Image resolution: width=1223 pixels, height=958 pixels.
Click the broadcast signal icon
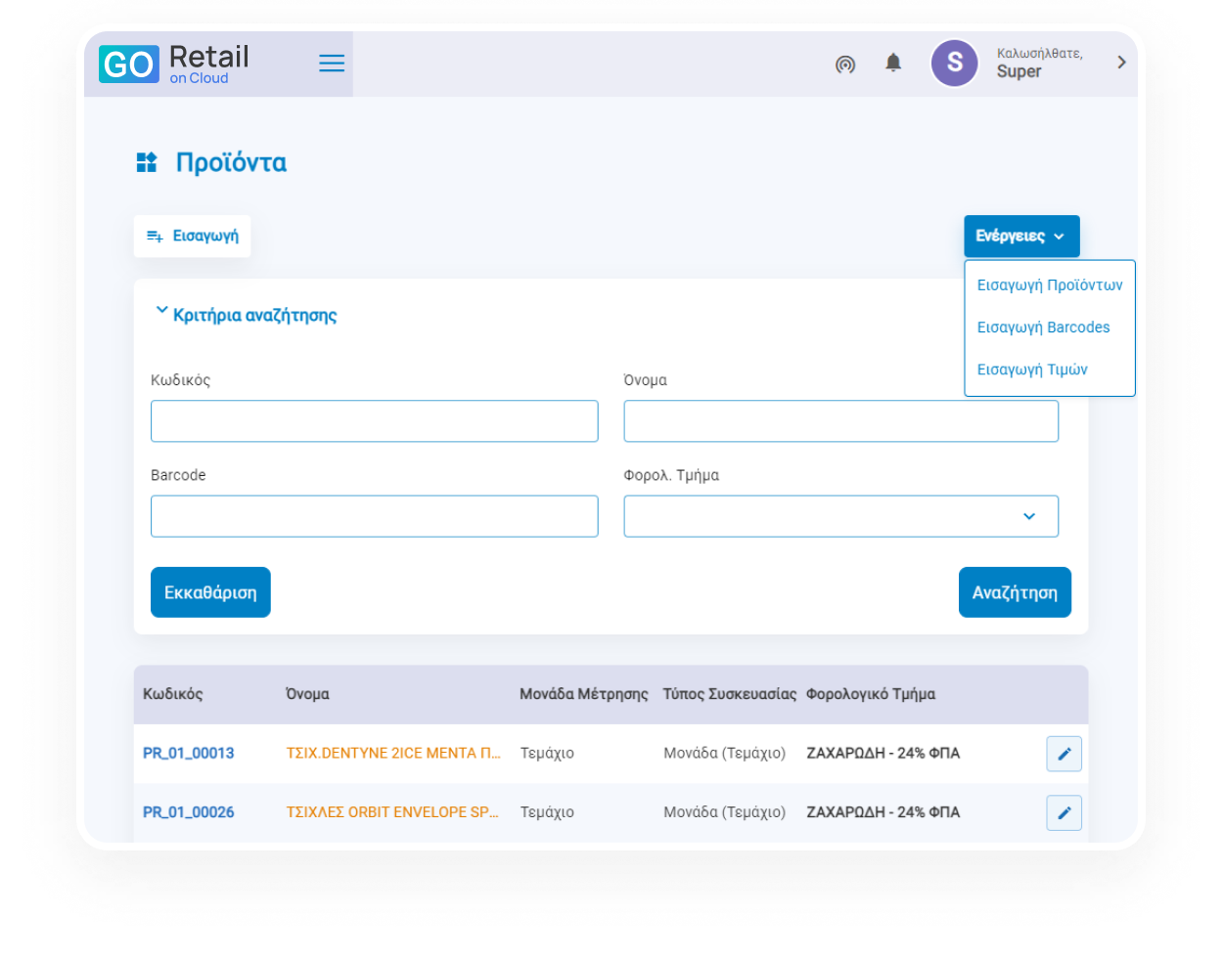[845, 65]
